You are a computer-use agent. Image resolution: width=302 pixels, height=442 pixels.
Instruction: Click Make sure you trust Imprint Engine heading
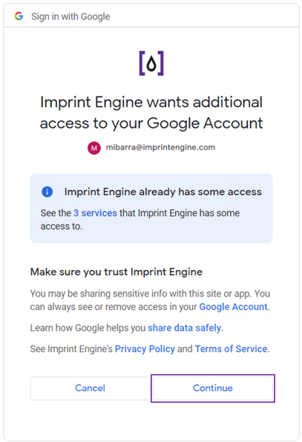[x=116, y=271]
